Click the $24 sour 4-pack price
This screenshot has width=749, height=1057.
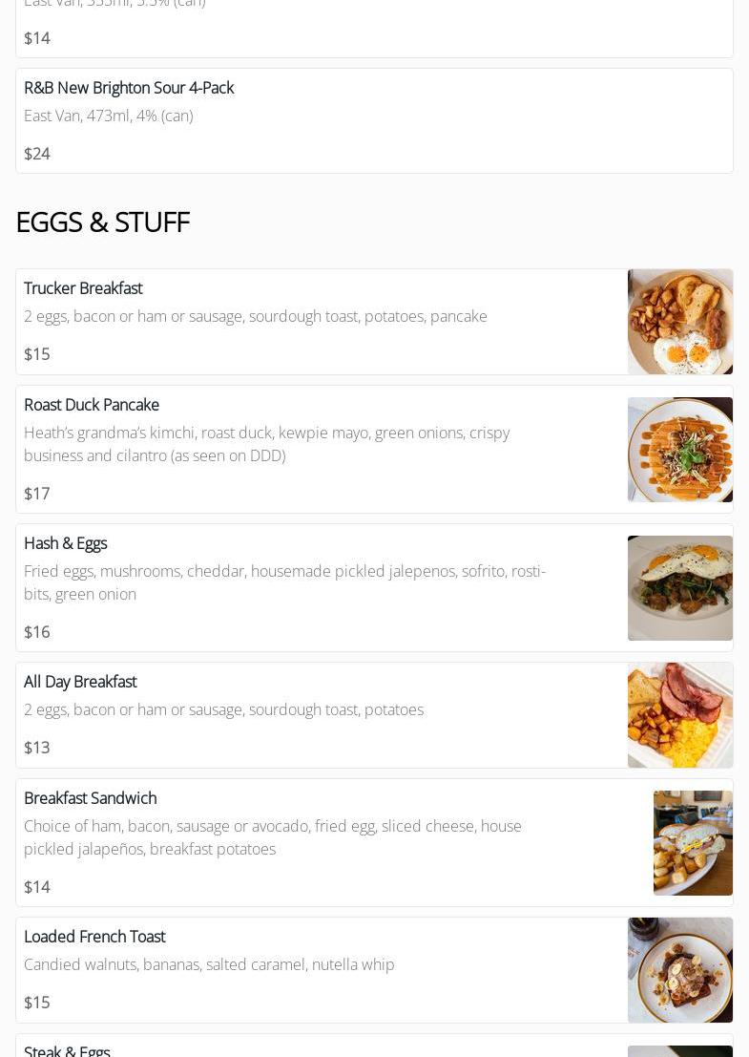coord(37,154)
